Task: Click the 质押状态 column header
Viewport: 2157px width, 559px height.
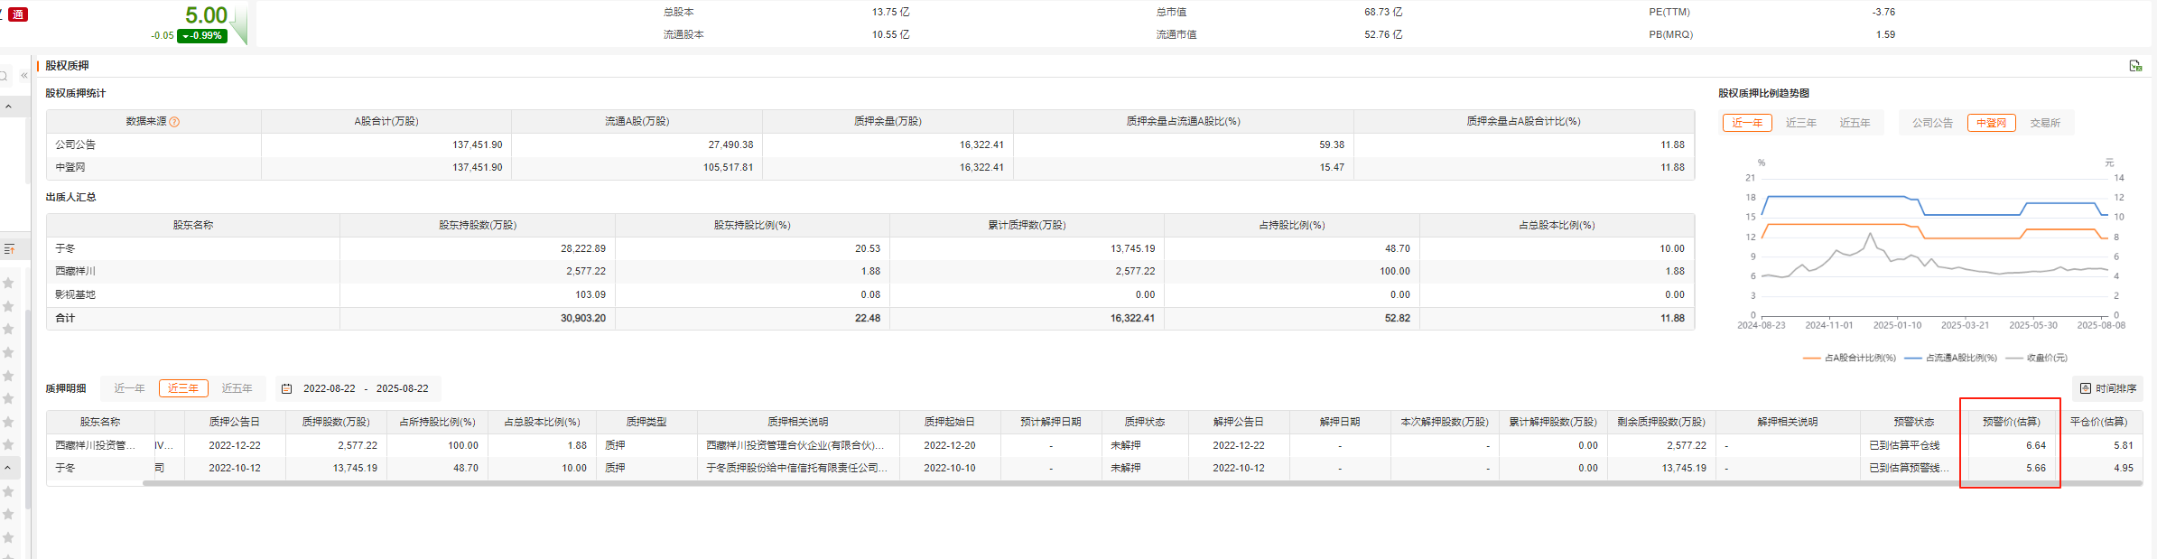Action: coord(1145,422)
